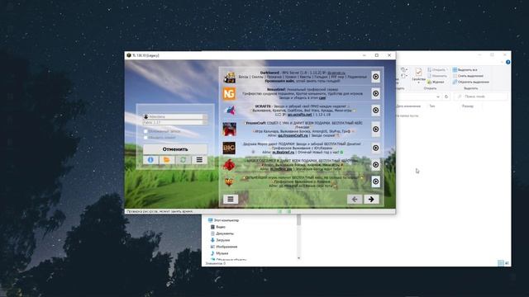Click scrollbar down arrow in Explorer tree
Viewport: 529px width, 297px height.
click(x=298, y=258)
